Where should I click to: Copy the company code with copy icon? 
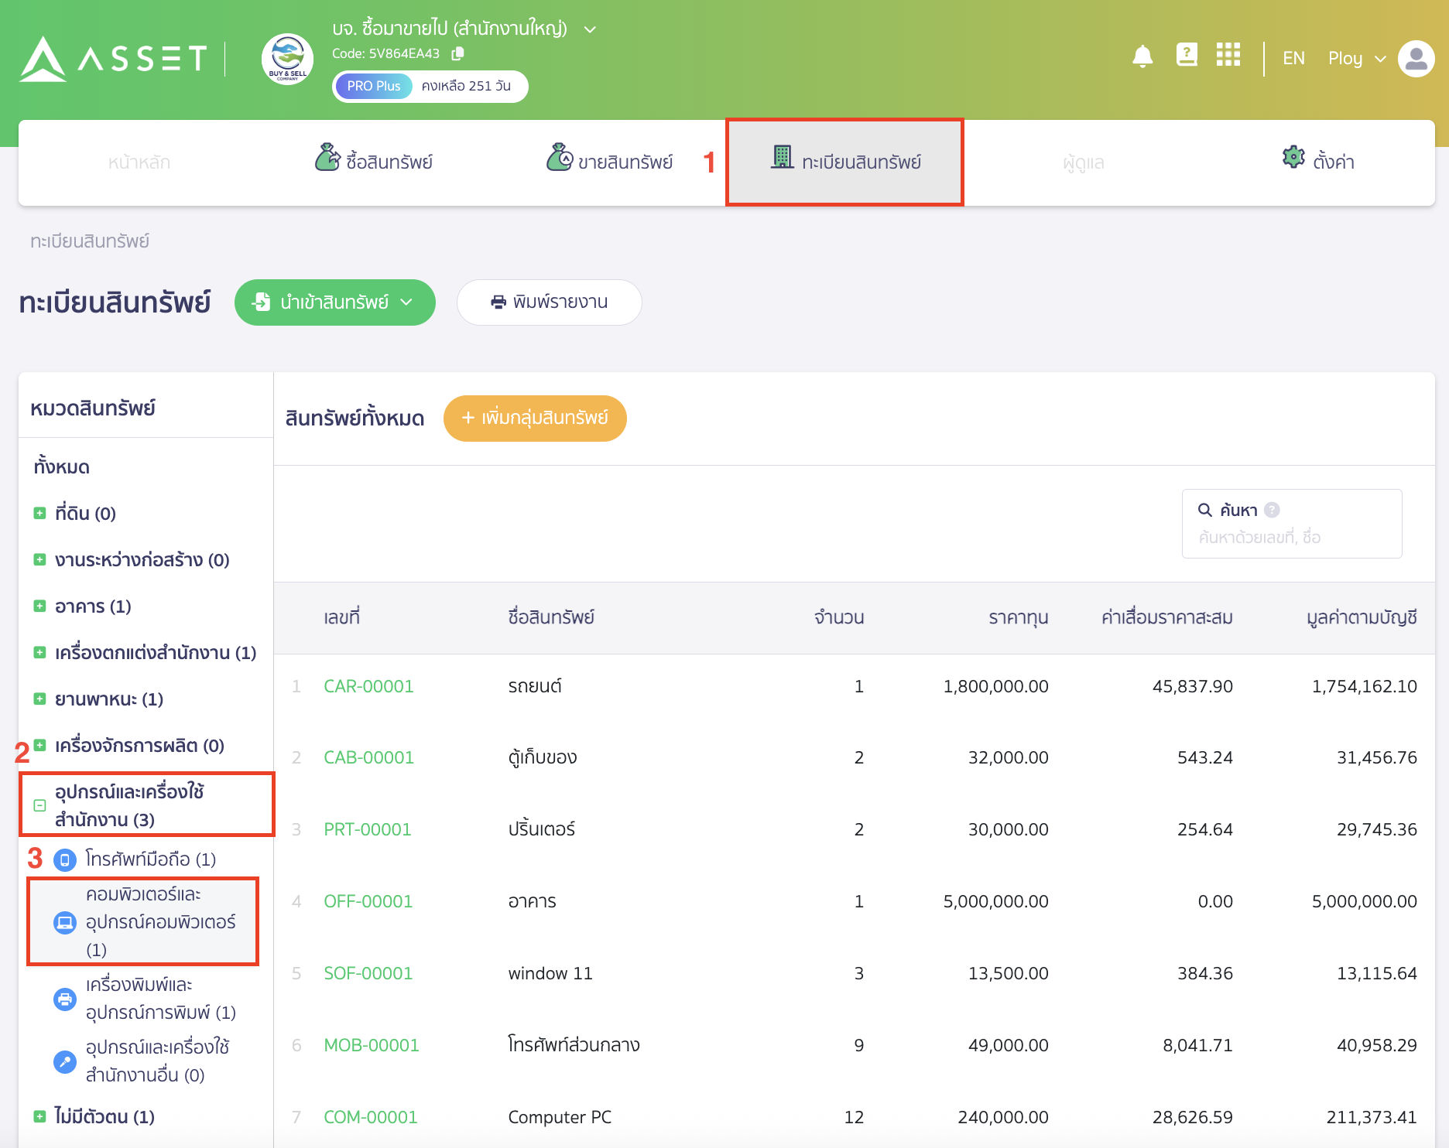pos(457,53)
